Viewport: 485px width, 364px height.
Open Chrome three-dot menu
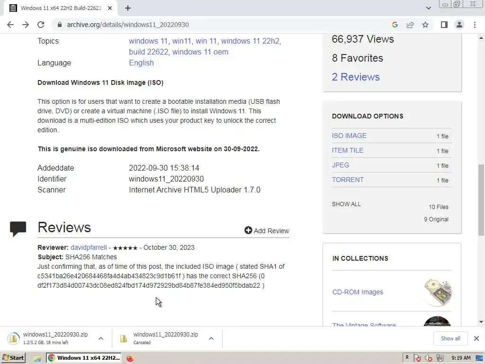tap(475, 25)
